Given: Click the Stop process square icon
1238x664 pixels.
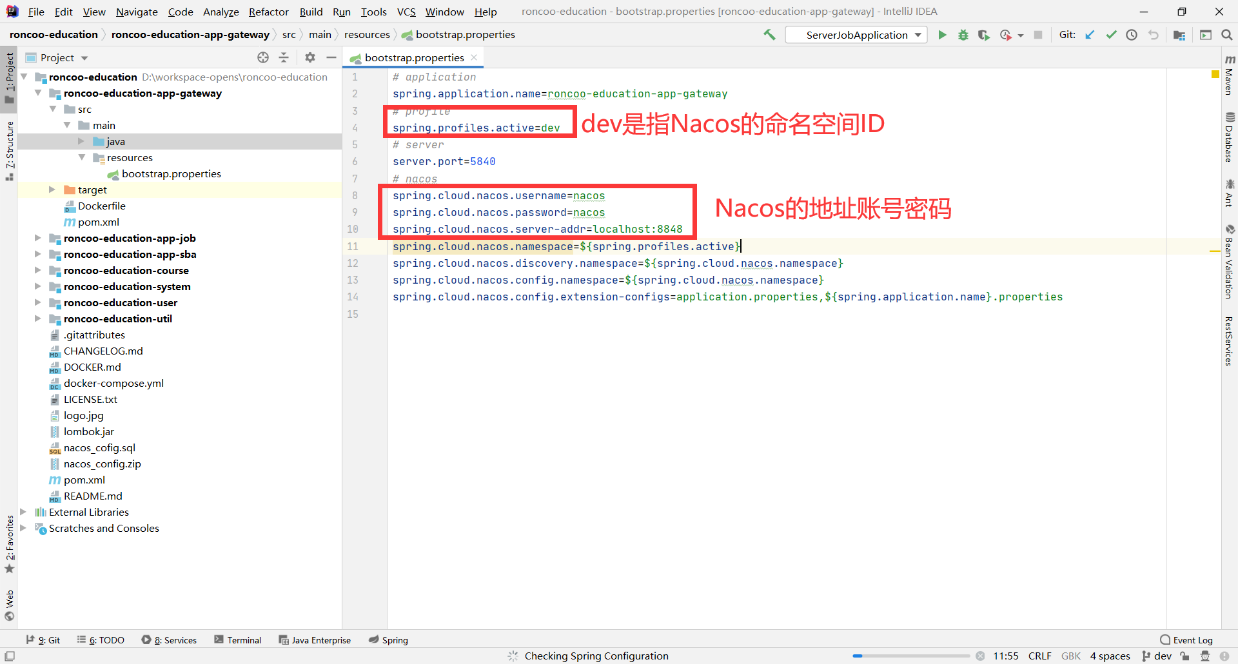Looking at the screenshot, I should [1038, 35].
